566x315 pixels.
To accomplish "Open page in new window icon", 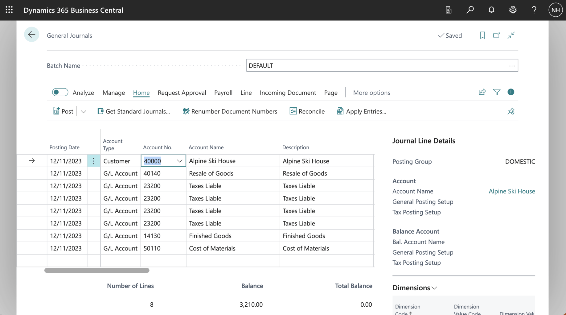I will click(x=496, y=35).
